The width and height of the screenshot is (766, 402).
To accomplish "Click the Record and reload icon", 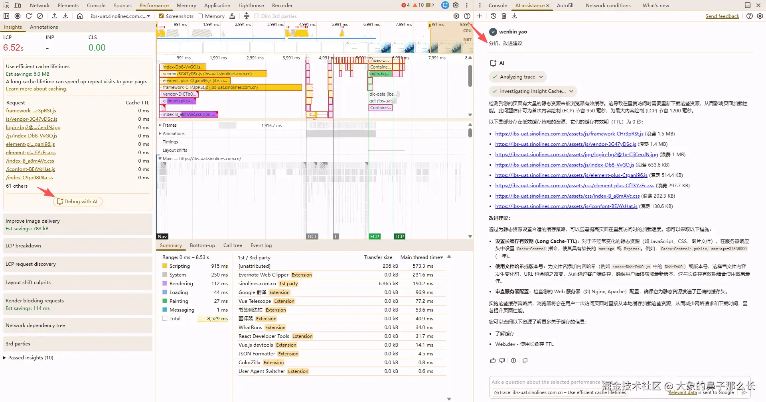I will pyautogui.click(x=29, y=16).
